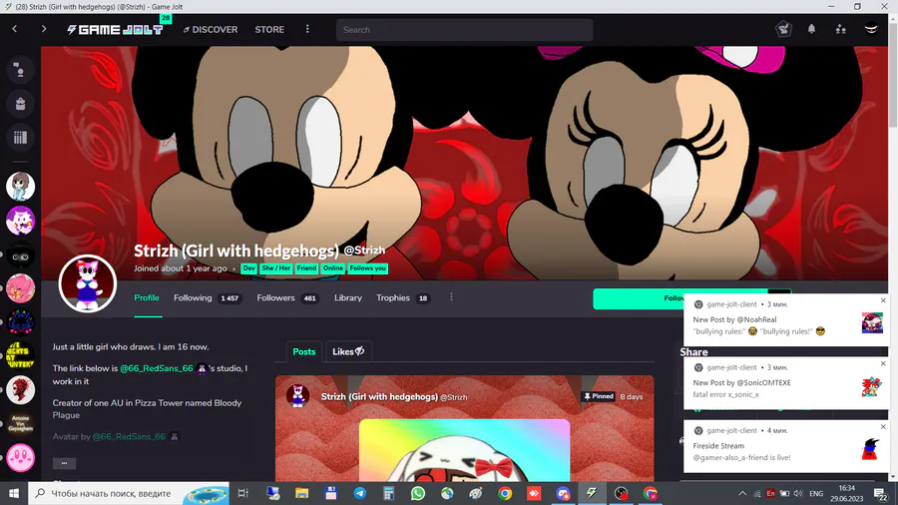Open the pink character community avatar
This screenshot has height=505, width=898.
[20, 288]
